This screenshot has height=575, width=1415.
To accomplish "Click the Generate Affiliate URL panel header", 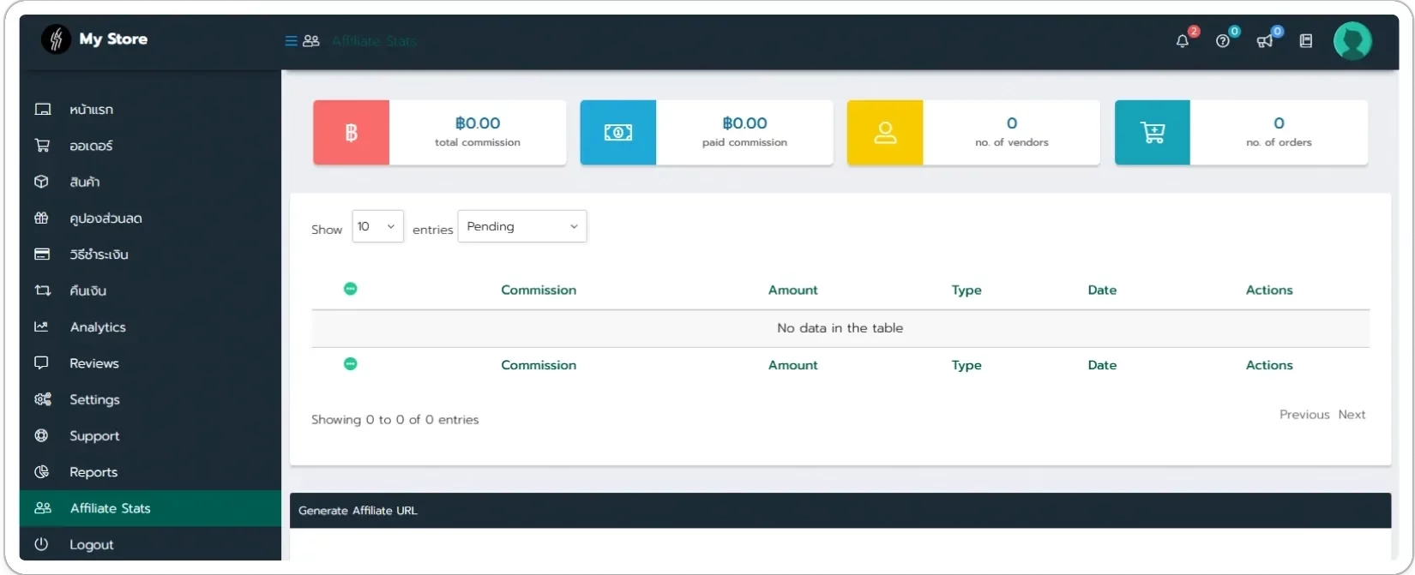I will pos(840,511).
